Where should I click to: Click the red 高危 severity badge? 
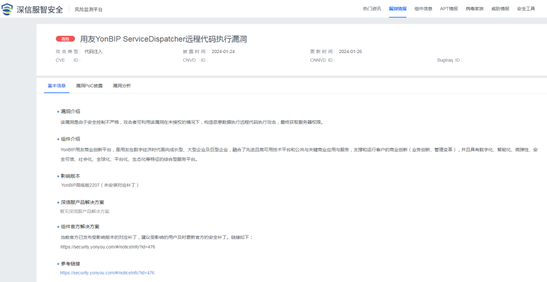(x=65, y=38)
